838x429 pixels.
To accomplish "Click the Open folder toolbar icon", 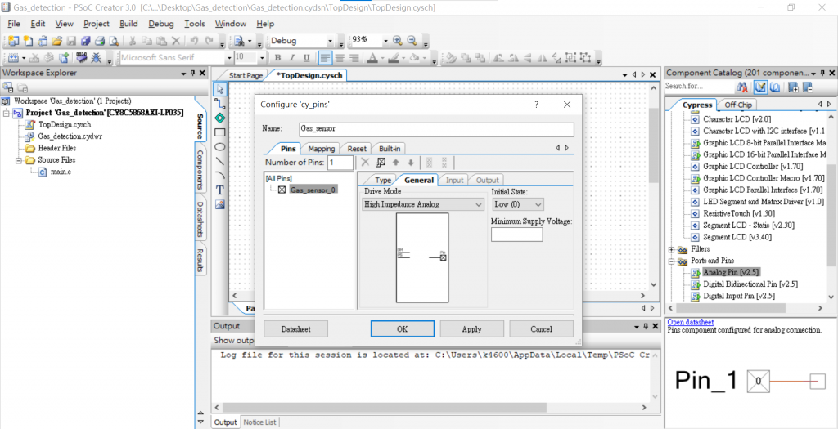I will 56,41.
